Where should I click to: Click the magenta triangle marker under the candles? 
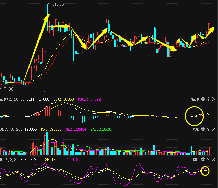(x=45, y=92)
